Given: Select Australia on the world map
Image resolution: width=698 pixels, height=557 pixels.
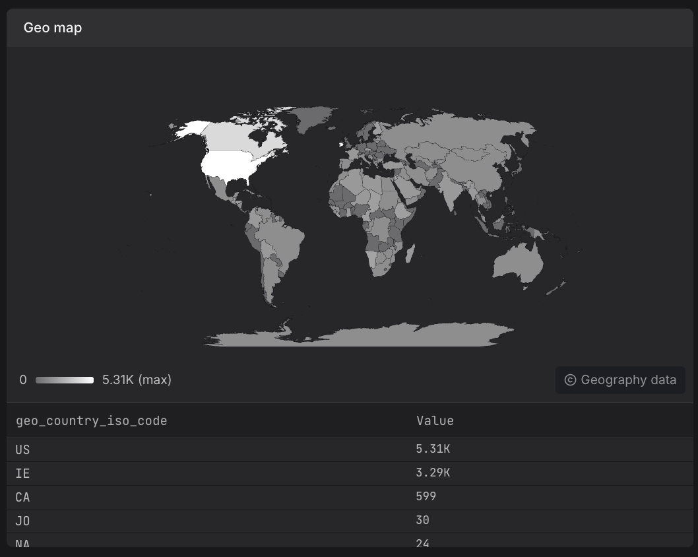Looking at the screenshot, I should point(518,263).
